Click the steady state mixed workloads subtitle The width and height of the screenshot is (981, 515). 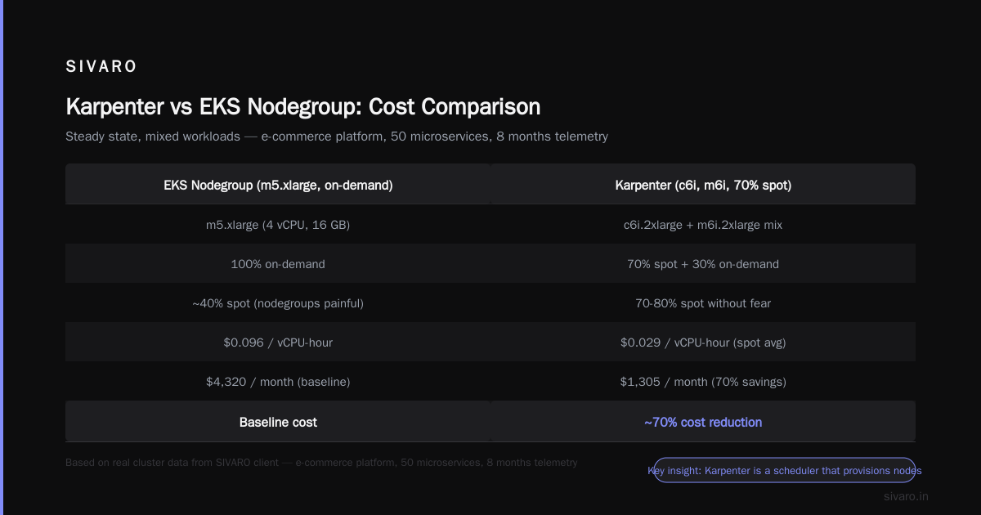pos(337,137)
